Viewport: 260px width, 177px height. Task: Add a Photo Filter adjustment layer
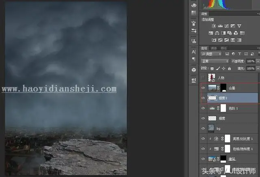pos(230,33)
